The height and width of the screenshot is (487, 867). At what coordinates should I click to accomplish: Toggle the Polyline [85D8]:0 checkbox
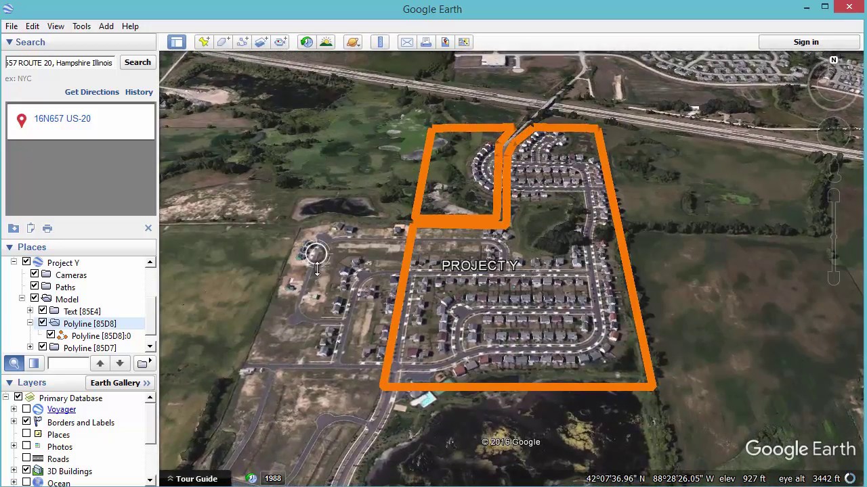[x=51, y=335]
